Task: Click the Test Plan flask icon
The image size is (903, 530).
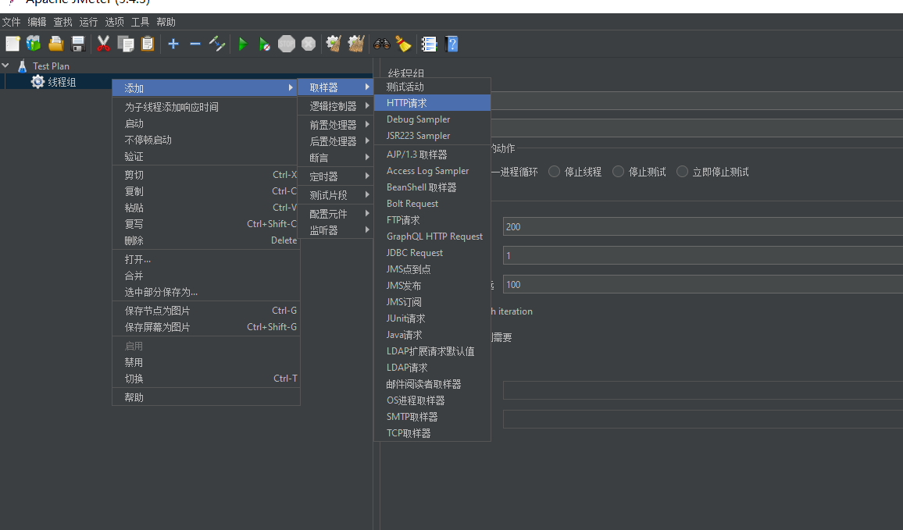Action: coord(23,66)
